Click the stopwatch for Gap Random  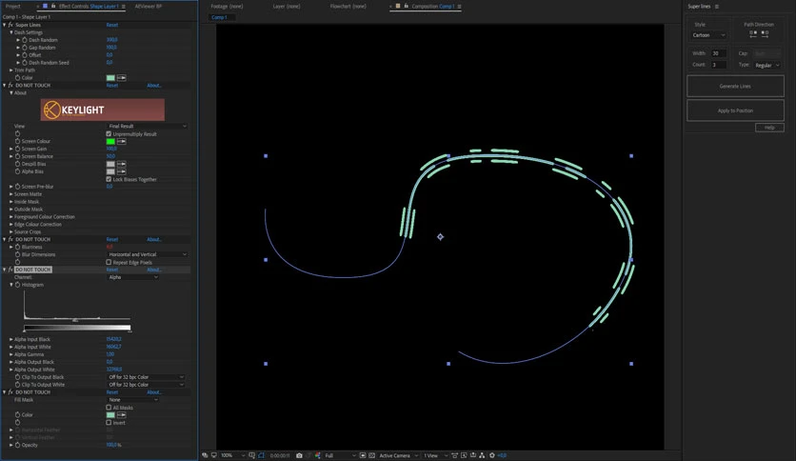point(25,48)
